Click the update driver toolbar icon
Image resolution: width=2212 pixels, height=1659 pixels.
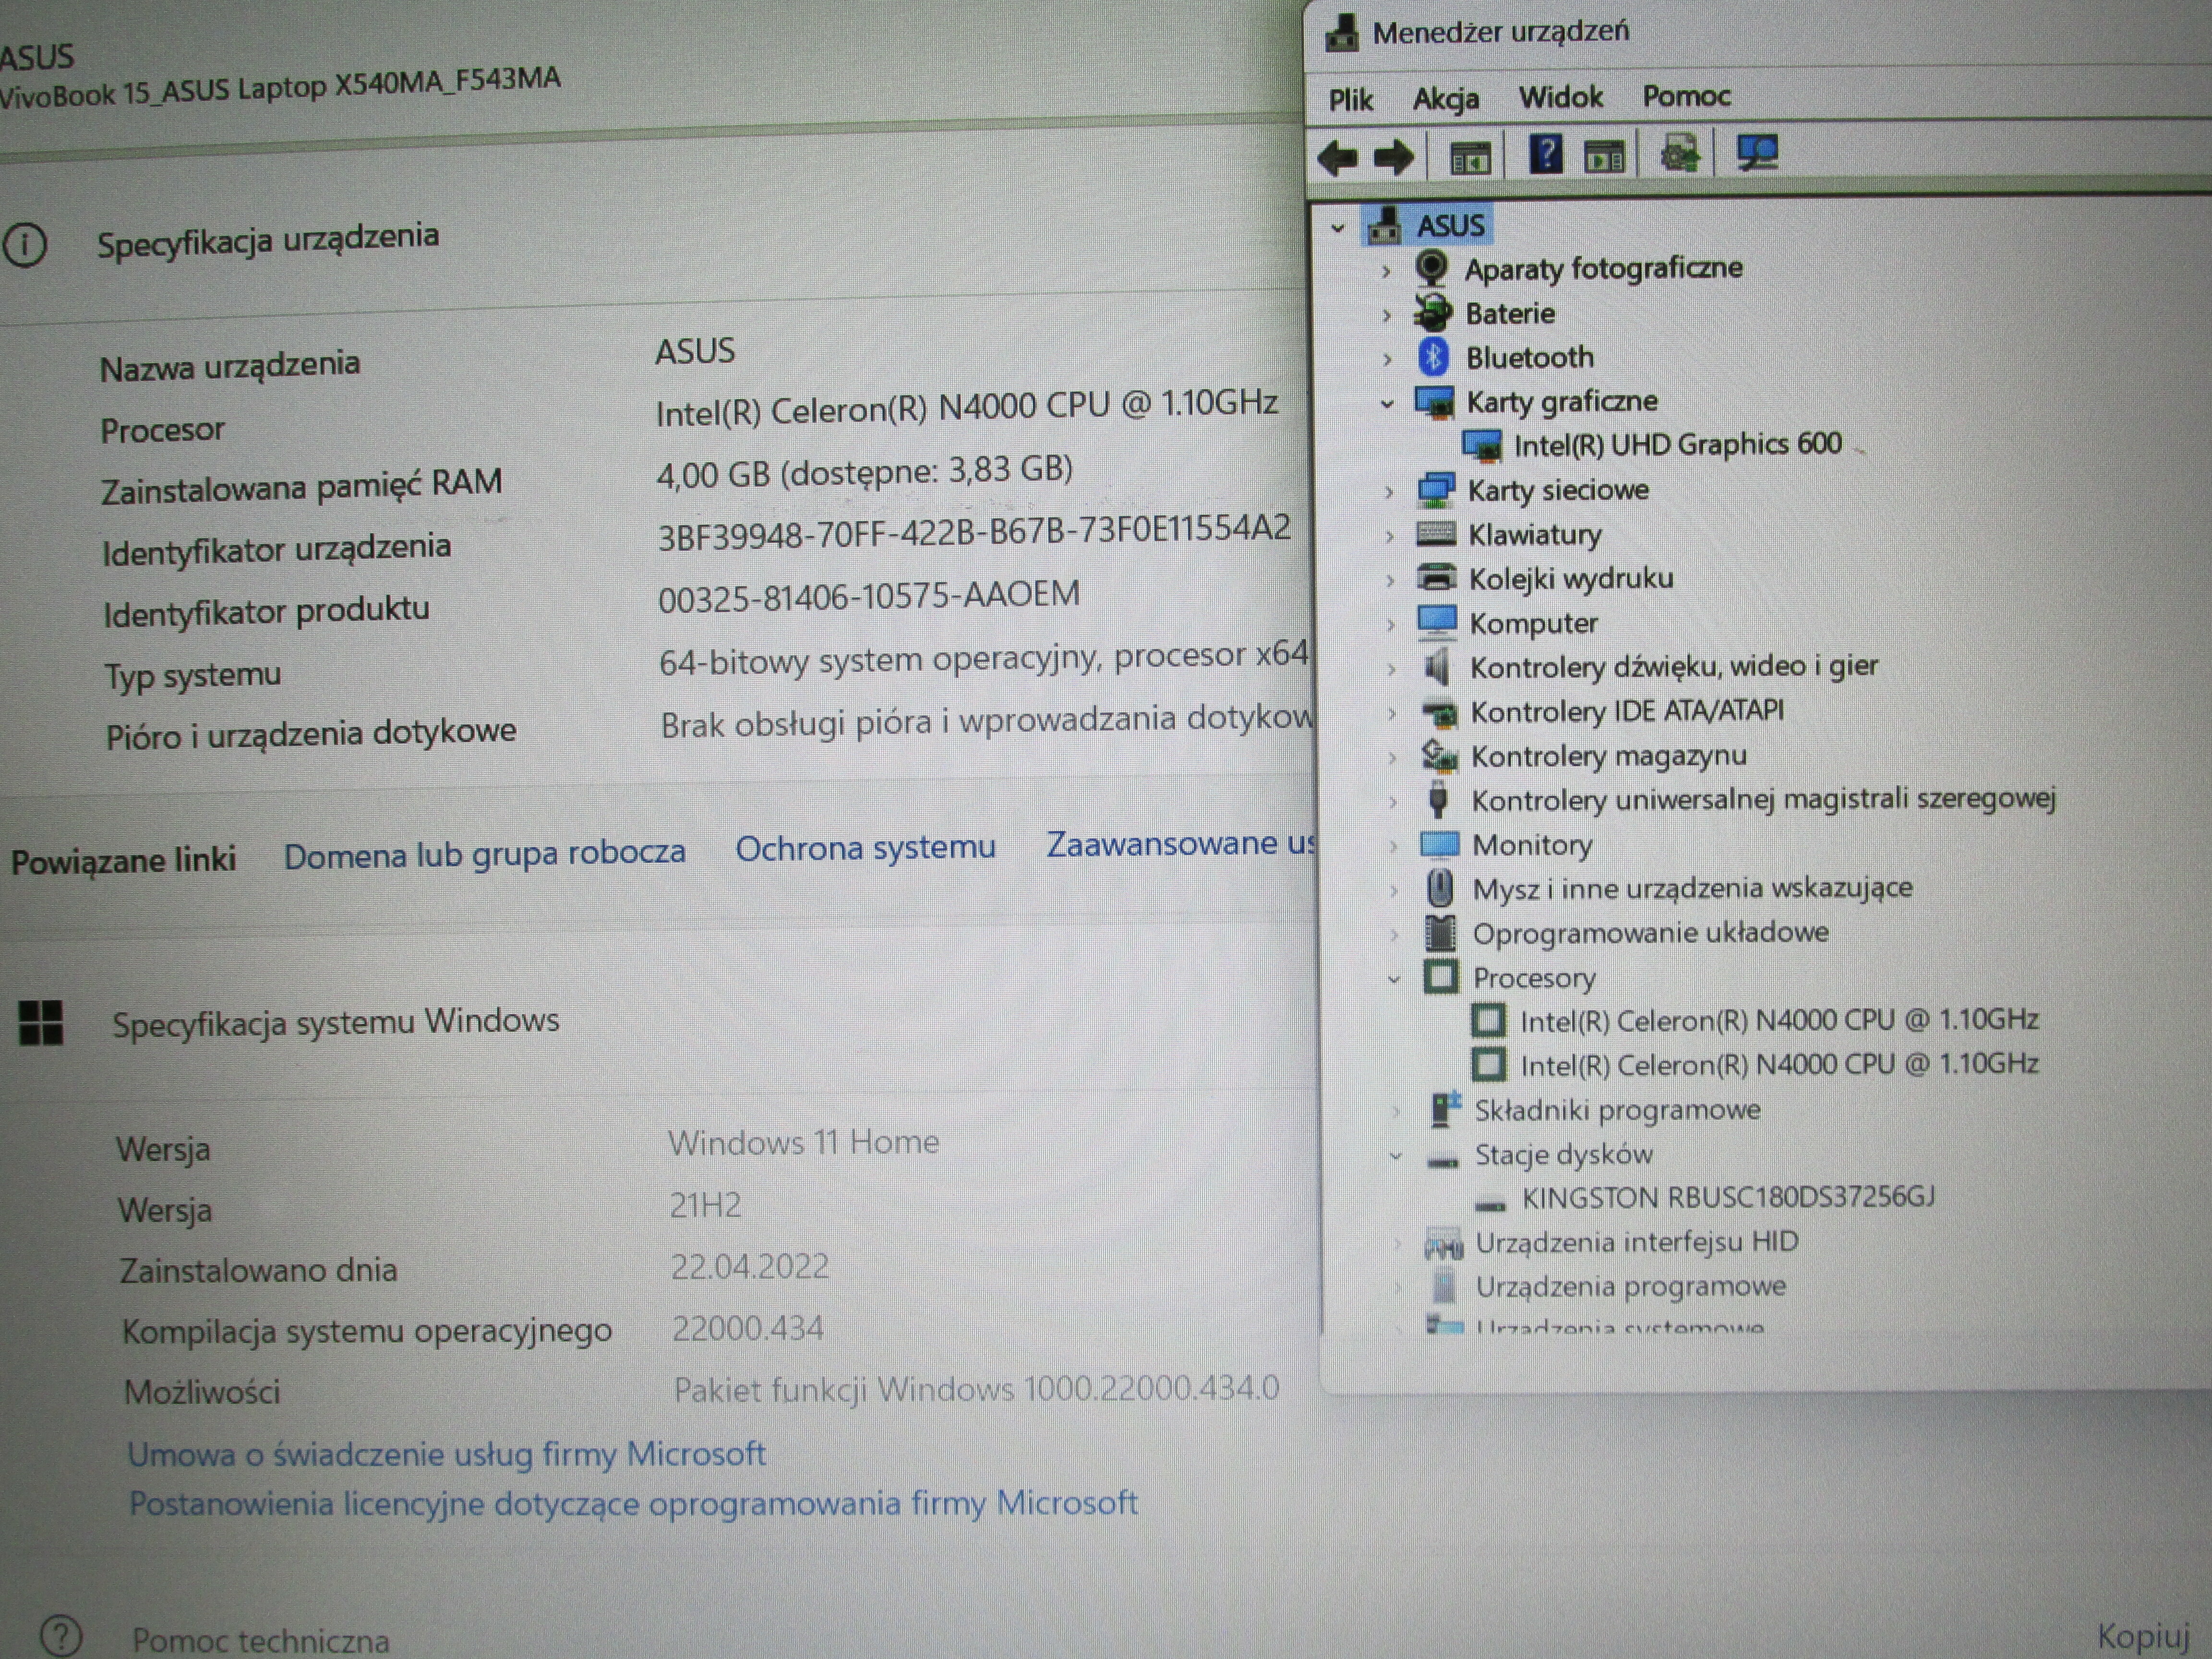coord(1680,155)
